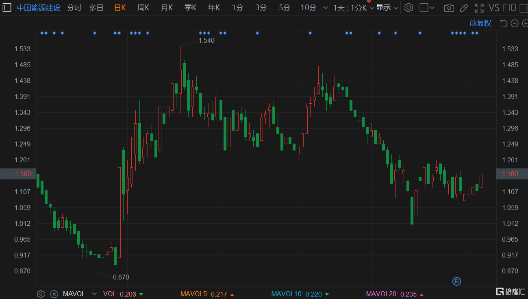The width and height of the screenshot is (528, 299).
Task: Zoom in chart with plus icon
Action: pos(525,24)
